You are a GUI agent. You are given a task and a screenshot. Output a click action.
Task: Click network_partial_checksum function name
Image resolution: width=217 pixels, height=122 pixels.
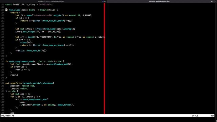[38, 83]
